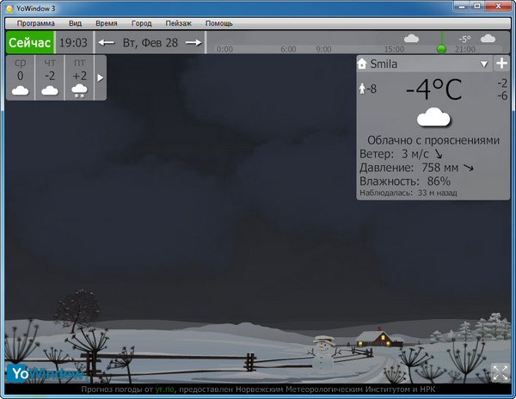The width and height of the screenshot is (516, 399).
Task: Select the ср forecast day tile
Action: [20, 77]
